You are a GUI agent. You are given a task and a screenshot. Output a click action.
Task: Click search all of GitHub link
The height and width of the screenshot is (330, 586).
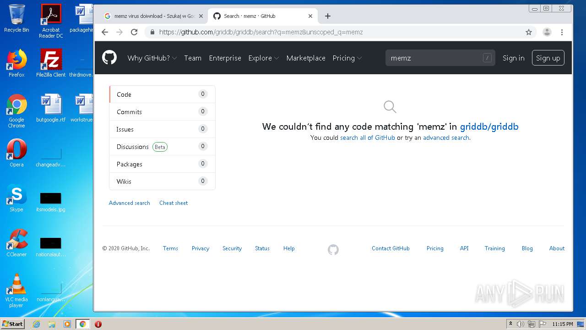click(x=368, y=137)
